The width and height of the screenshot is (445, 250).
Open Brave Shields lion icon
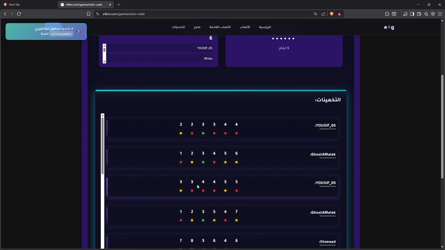pos(332,14)
